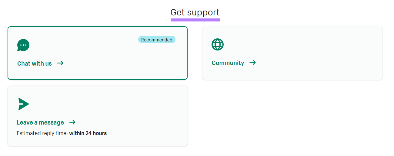Image resolution: width=394 pixels, height=156 pixels.
Task: Open the Community link
Action: pos(228,63)
